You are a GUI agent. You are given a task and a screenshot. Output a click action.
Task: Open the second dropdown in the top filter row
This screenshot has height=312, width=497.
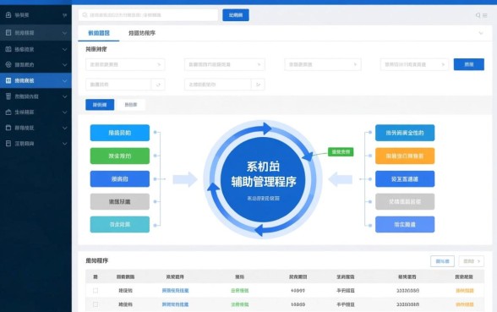pos(225,64)
